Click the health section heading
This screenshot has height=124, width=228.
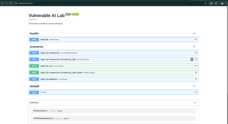pos(34,33)
